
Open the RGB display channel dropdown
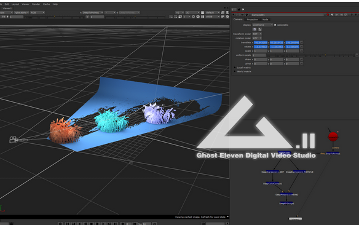point(37,12)
